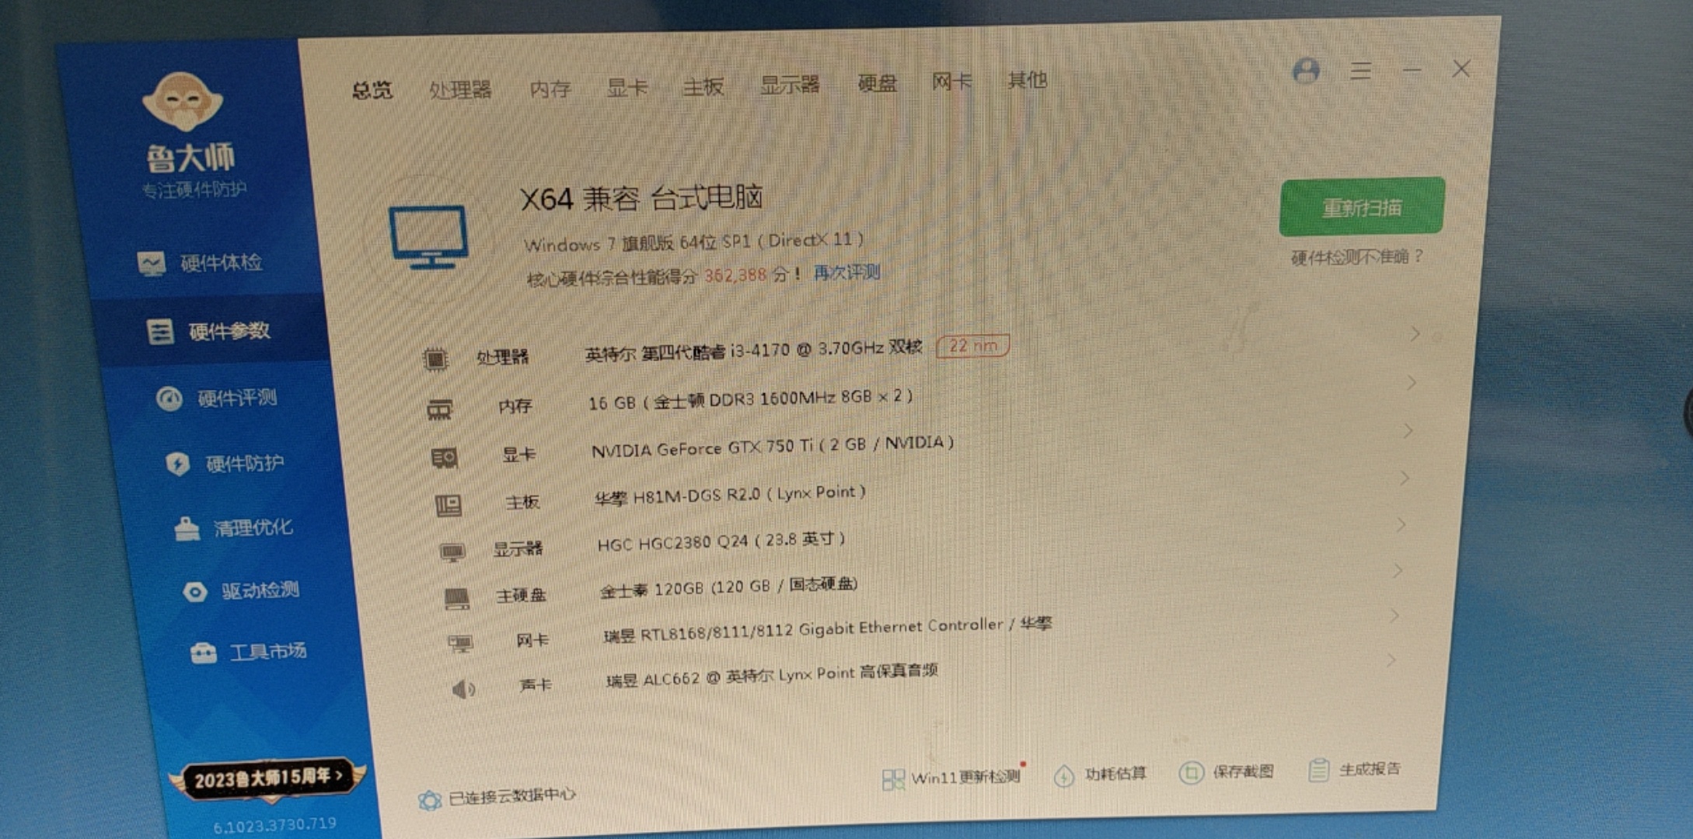Image resolution: width=1693 pixels, height=839 pixels.
Task: Select 金士泰 120GB disk text
Action: pyautogui.click(x=728, y=587)
